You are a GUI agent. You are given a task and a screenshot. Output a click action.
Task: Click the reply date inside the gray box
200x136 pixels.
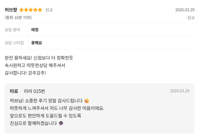180,91
